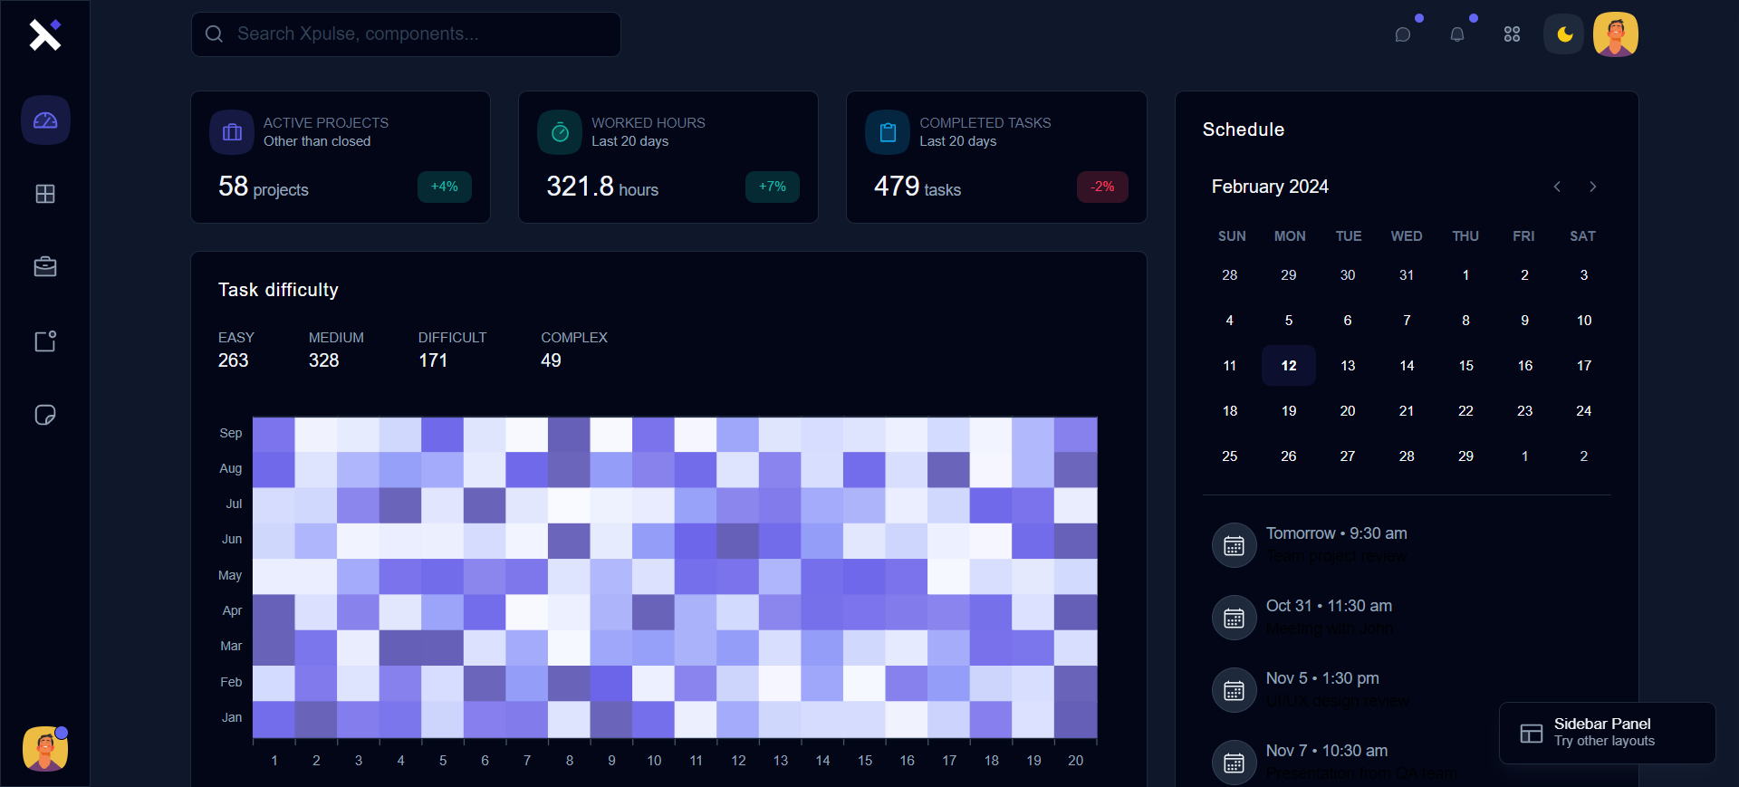This screenshot has width=1739, height=787.
Task: Select February 12 in calendar
Action: [x=1288, y=366]
